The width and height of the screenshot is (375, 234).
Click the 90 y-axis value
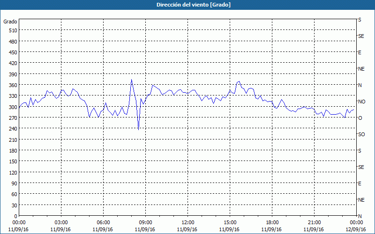(15, 183)
